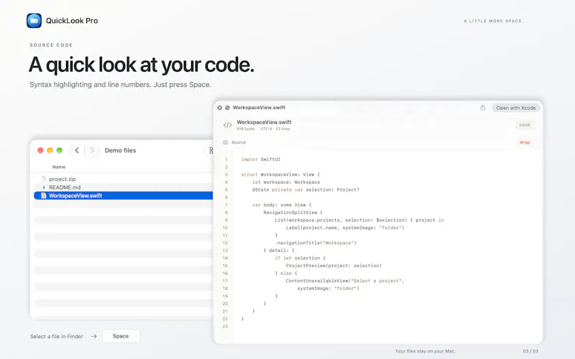
Task: Click the green zoom button of the Finder window
Action: coord(60,150)
